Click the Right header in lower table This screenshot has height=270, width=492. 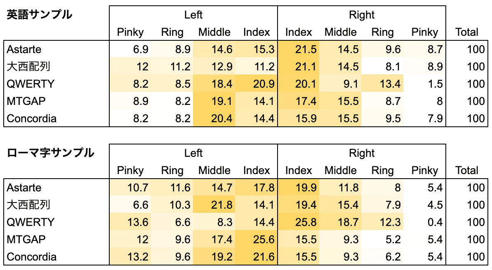coord(361,153)
